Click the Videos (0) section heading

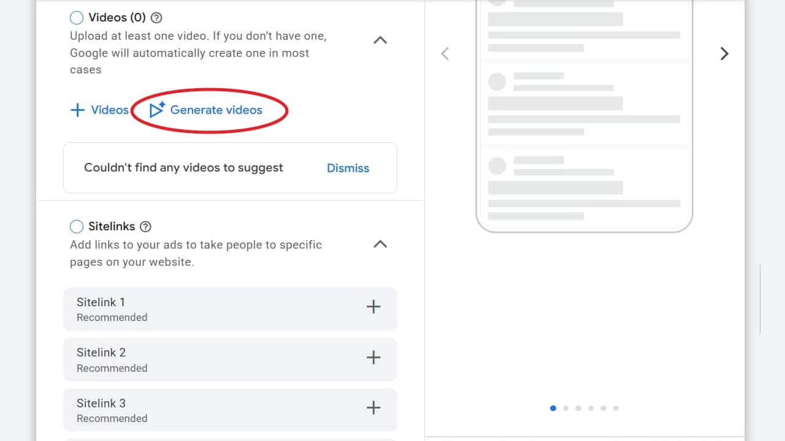click(x=117, y=18)
